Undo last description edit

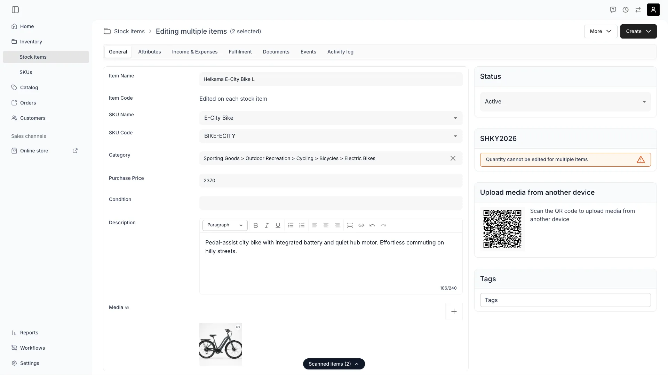[372, 225]
